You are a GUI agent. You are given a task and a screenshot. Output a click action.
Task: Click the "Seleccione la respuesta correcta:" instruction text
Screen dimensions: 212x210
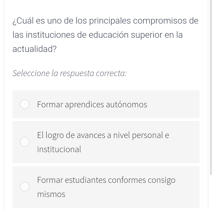[69, 73]
